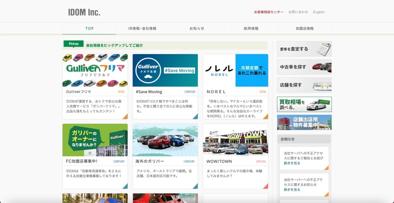This screenshot has width=394, height=203.
Task: Click the 店舗を探す sidebar button
Action: [x=304, y=85]
